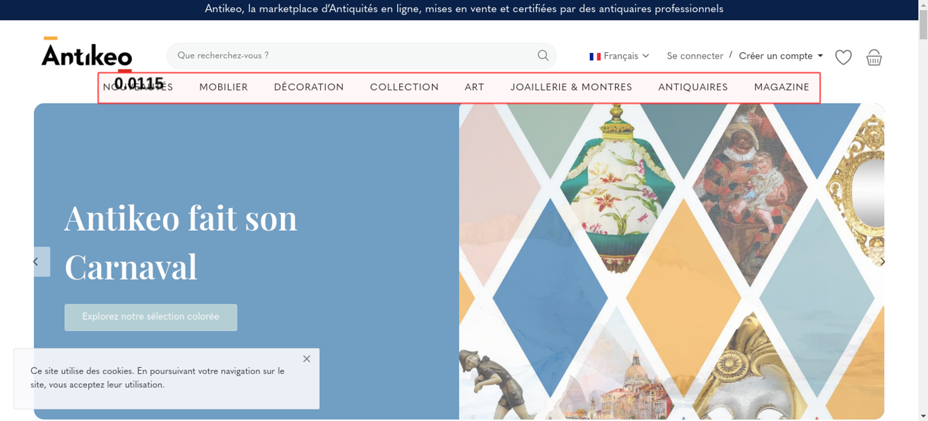Go to the ANTIQUAIRES section
The height and width of the screenshot is (421, 928).
[693, 87]
